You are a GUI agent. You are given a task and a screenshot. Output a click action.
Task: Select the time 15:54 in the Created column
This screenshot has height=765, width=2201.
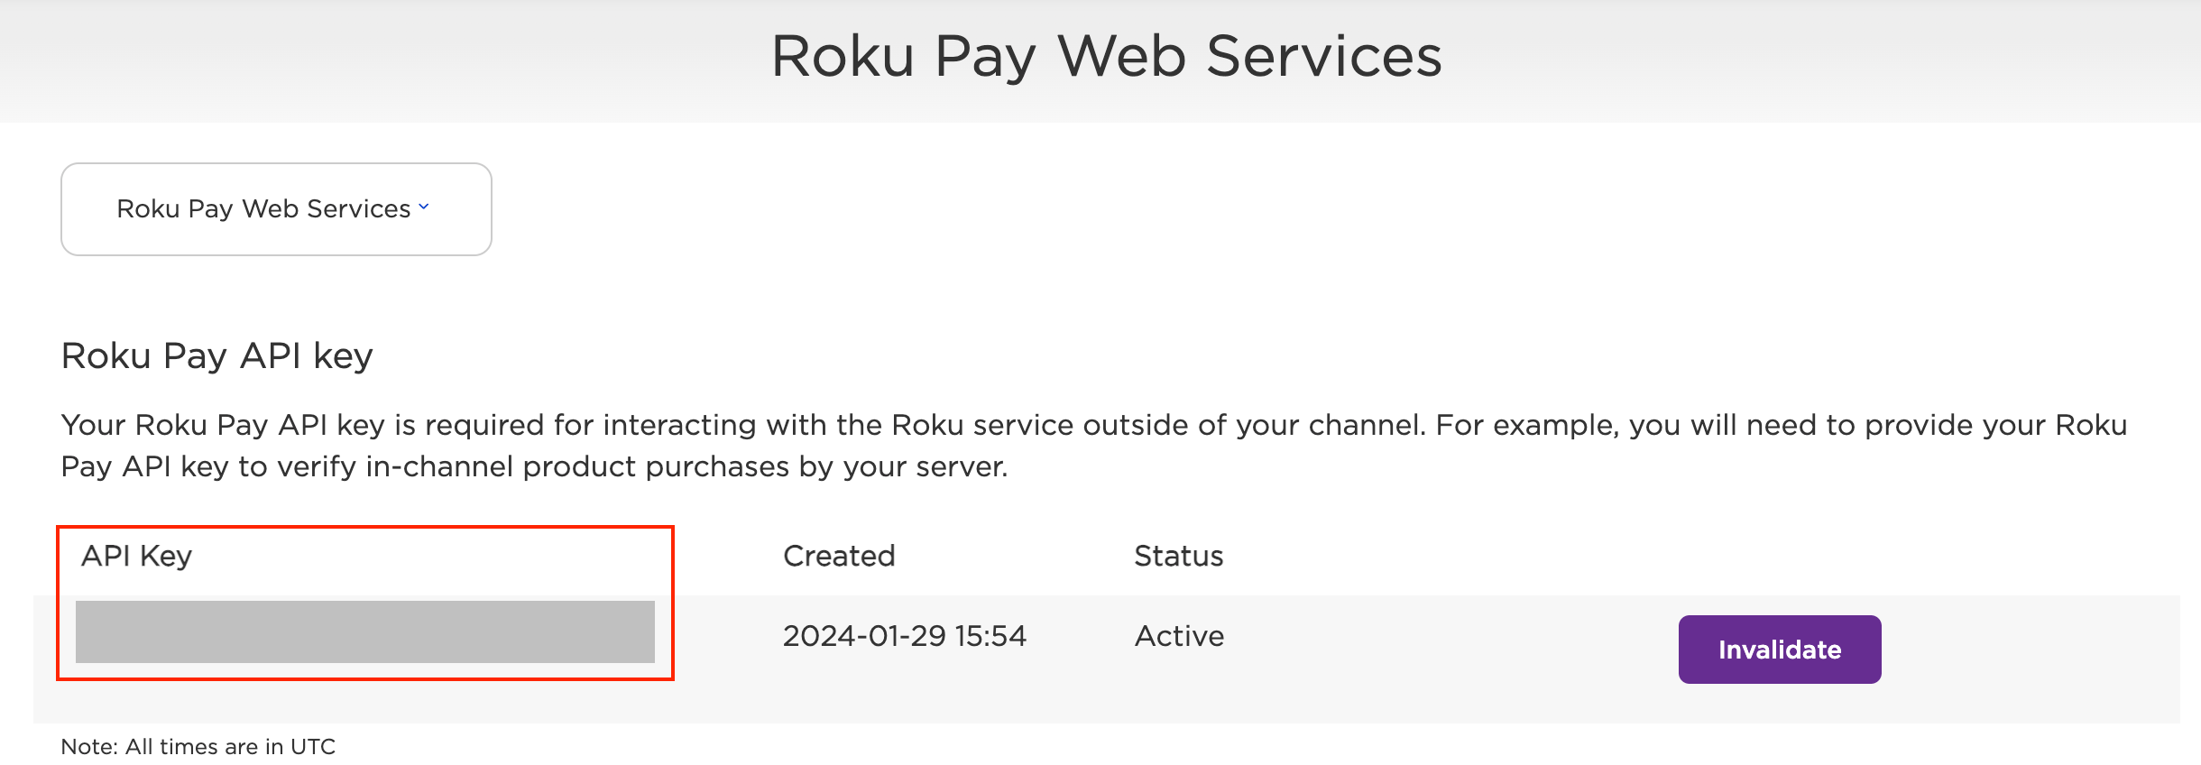990,636
